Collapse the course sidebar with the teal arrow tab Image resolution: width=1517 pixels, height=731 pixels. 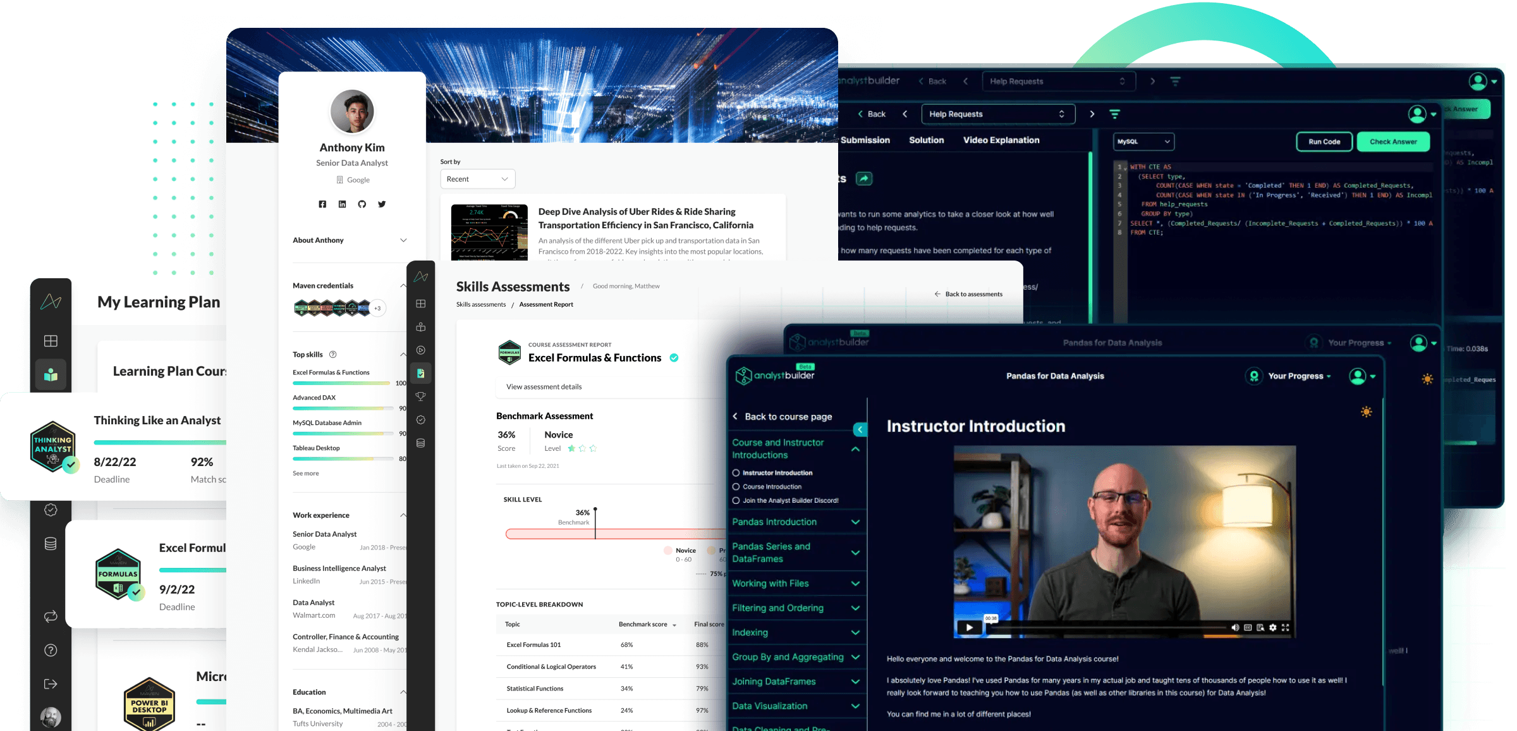[860, 430]
